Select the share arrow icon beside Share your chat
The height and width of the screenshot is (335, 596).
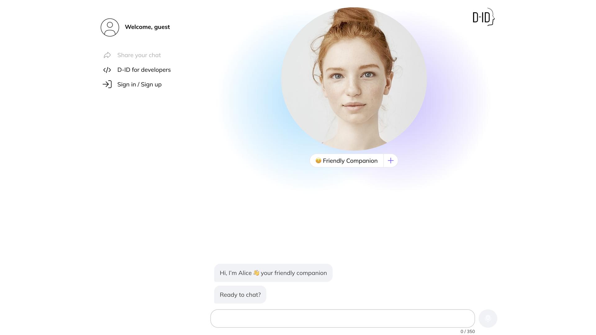tap(107, 55)
